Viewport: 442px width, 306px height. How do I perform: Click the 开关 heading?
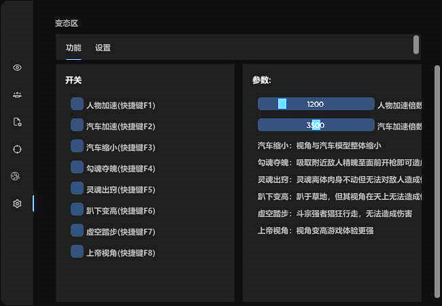pyautogui.click(x=73, y=80)
